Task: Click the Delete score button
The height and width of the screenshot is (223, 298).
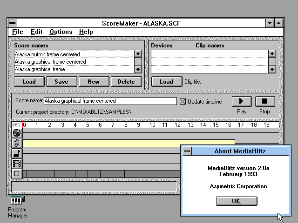Action: tap(126, 82)
